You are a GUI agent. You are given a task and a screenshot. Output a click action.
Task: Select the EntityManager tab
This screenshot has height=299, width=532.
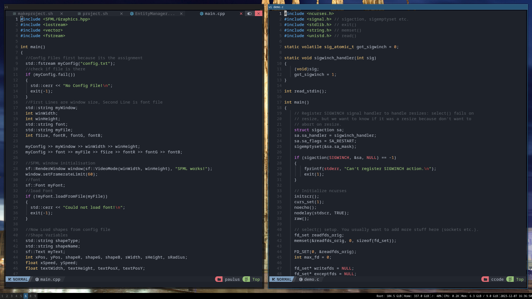(x=155, y=14)
